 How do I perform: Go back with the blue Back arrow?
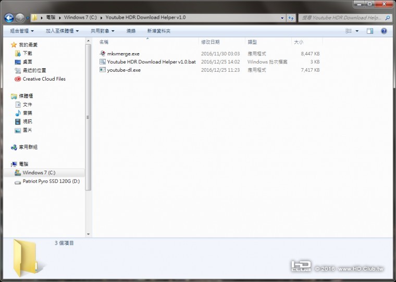pyautogui.click(x=9, y=18)
